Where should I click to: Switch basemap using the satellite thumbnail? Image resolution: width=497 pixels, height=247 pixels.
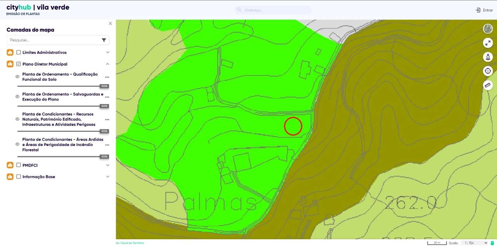[488, 28]
